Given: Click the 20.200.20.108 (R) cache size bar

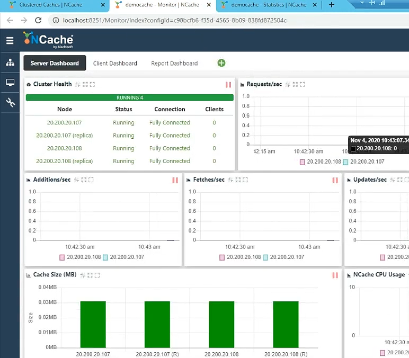Looking at the screenshot, I should tap(286, 324).
